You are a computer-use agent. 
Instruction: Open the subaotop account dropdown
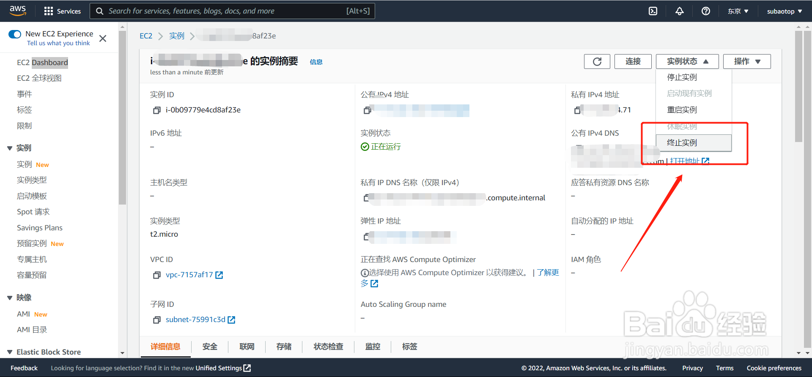coord(785,11)
